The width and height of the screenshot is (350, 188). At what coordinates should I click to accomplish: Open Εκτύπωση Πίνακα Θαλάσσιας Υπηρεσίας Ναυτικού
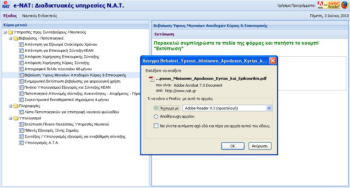[x=67, y=125]
